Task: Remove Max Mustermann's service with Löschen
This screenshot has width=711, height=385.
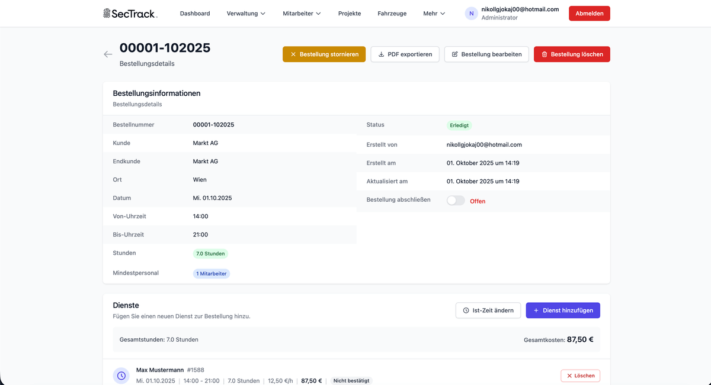Action: click(580, 376)
